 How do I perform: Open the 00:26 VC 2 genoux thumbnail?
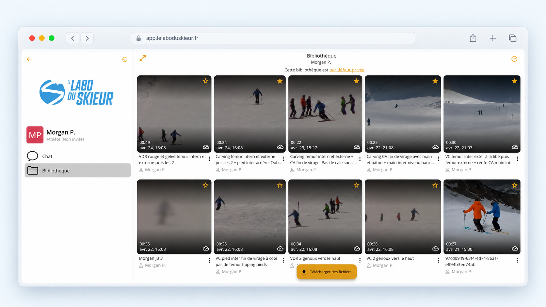pos(403,217)
